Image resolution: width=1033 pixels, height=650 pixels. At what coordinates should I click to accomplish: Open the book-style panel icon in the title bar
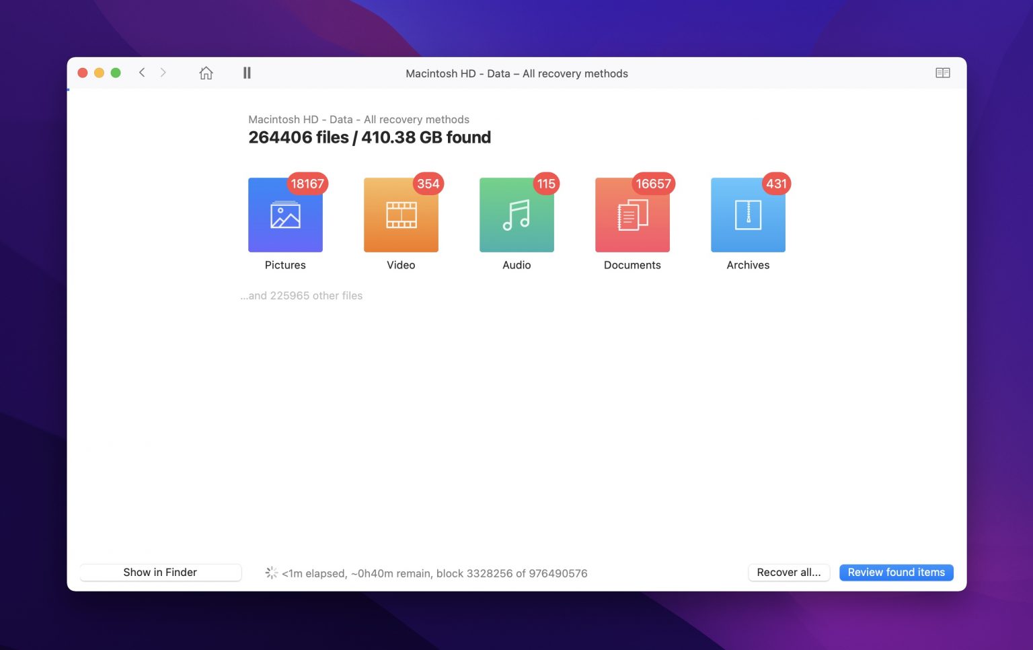[x=942, y=73]
